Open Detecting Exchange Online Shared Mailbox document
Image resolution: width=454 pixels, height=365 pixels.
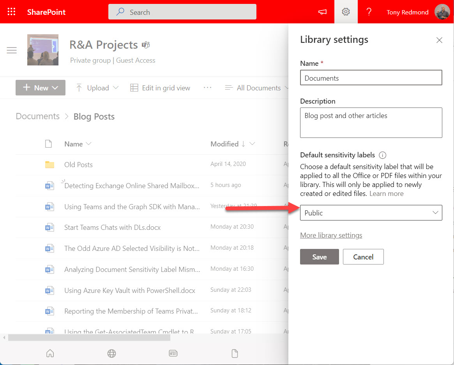pos(132,185)
